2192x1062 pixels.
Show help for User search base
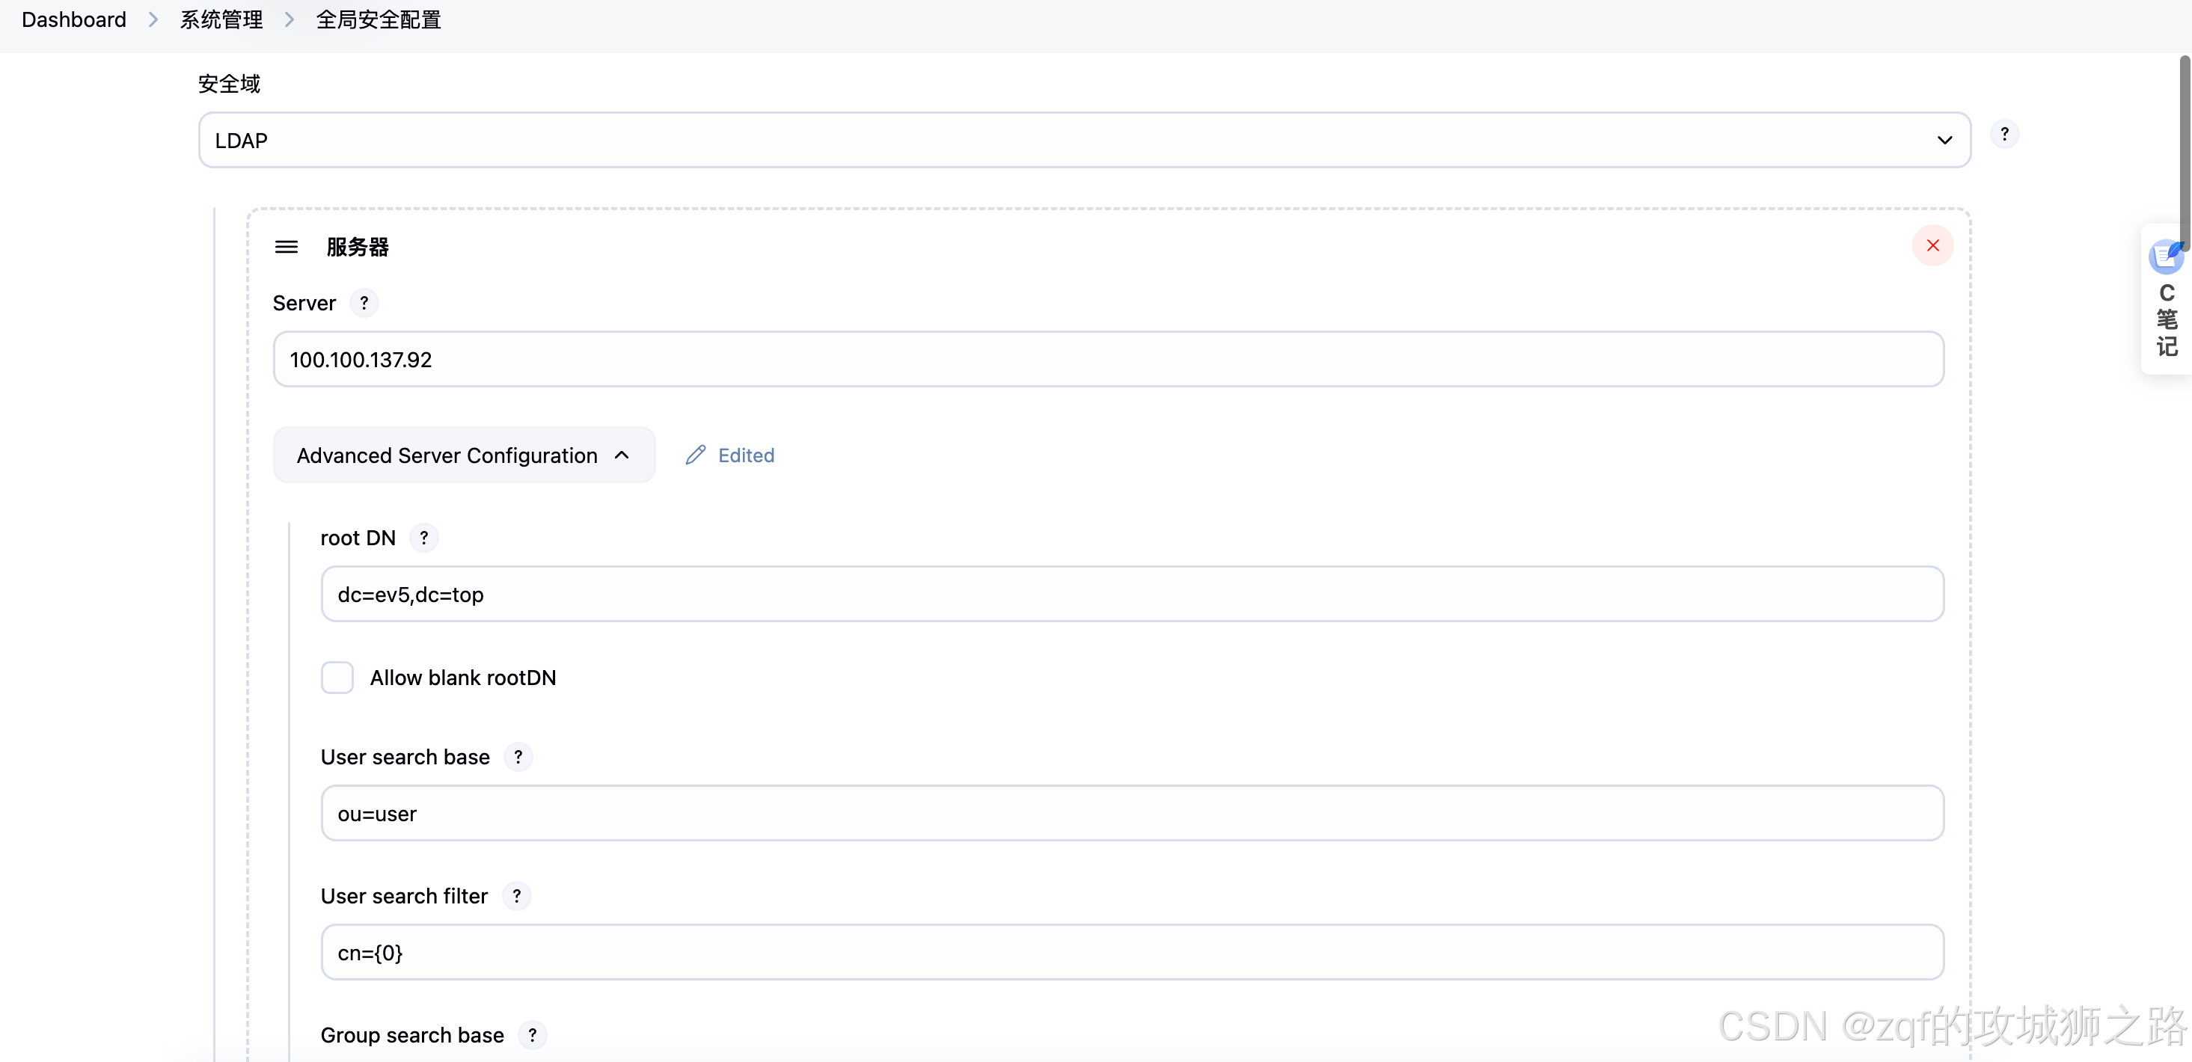click(518, 757)
